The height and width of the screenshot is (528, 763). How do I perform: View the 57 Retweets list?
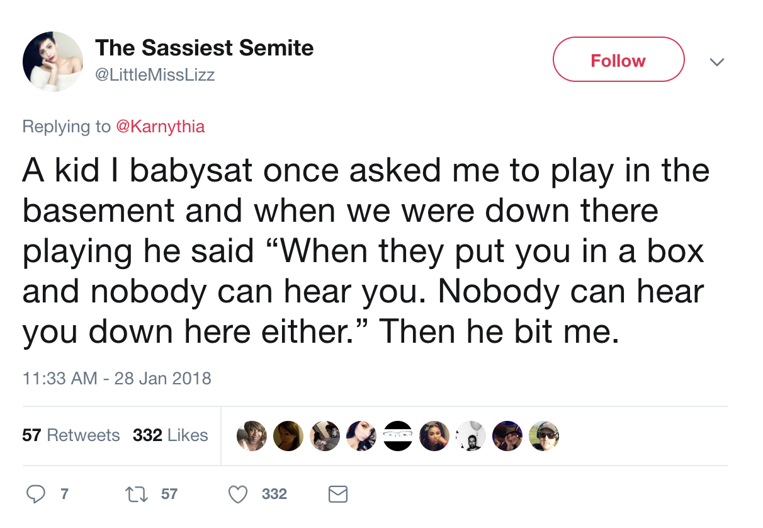(x=71, y=435)
